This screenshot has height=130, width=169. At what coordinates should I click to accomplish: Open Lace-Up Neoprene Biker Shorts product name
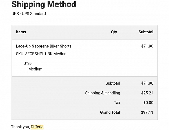(x=44, y=46)
